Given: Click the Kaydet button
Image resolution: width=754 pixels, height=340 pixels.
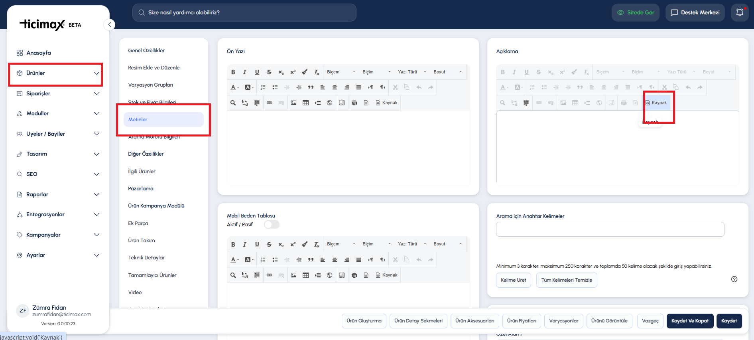Looking at the screenshot, I should click(729, 321).
